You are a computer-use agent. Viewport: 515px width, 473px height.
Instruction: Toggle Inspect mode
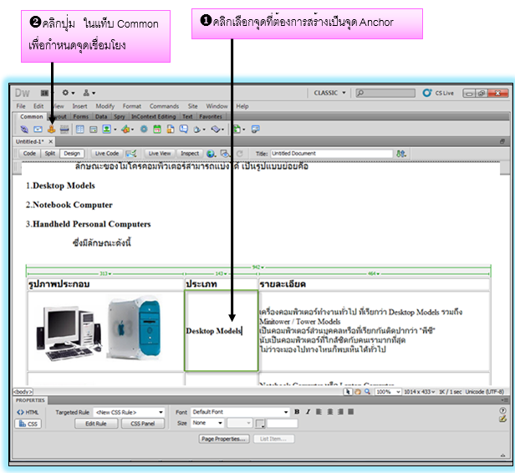click(190, 153)
